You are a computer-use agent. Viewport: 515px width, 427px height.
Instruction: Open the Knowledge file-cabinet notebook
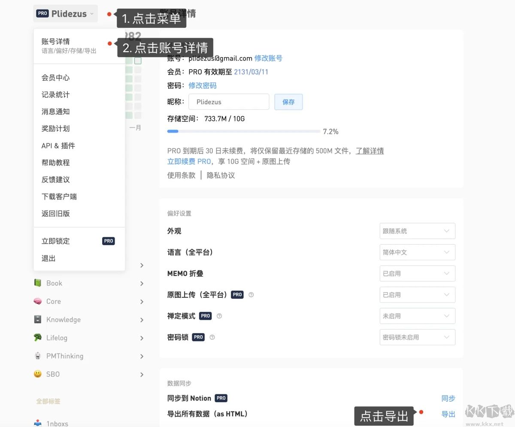pos(63,319)
